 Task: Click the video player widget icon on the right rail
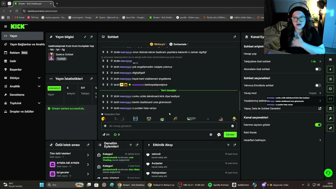[x=330, y=60]
